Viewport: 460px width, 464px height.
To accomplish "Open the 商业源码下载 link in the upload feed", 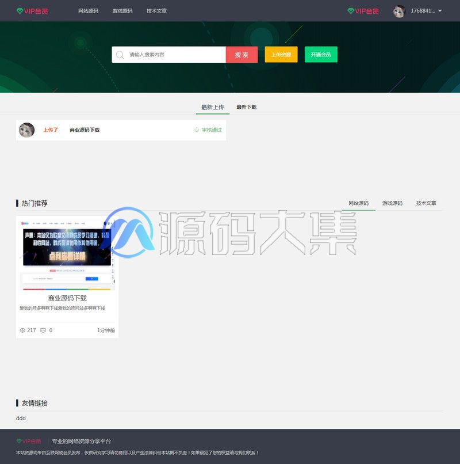I will [85, 130].
